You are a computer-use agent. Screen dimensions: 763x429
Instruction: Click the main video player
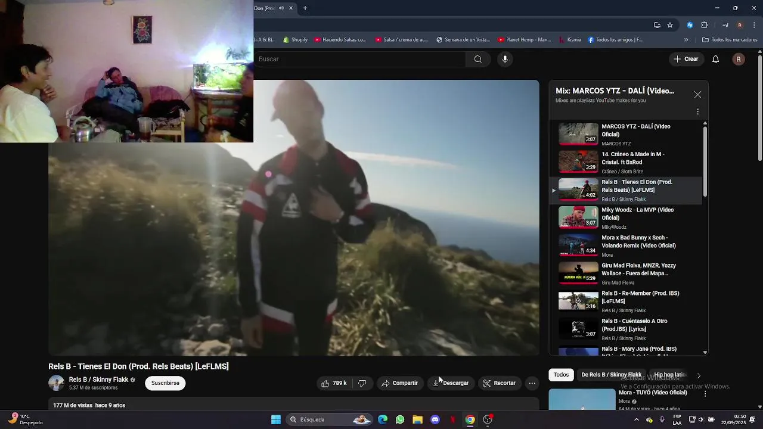click(x=294, y=218)
